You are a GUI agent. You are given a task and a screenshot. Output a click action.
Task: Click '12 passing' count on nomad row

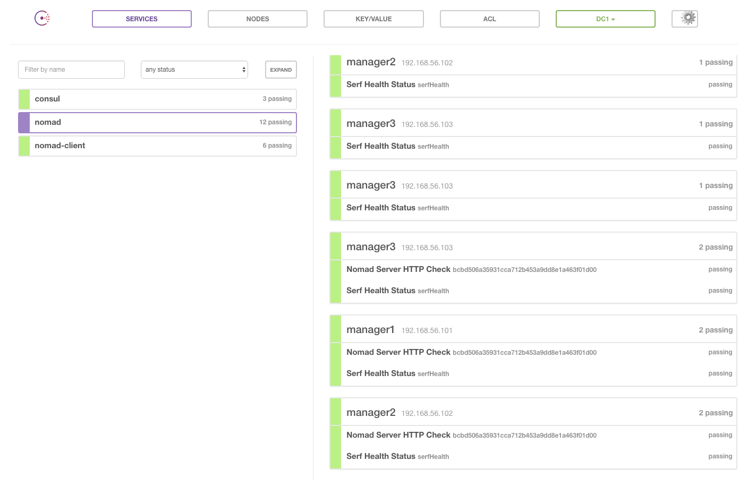[275, 122]
